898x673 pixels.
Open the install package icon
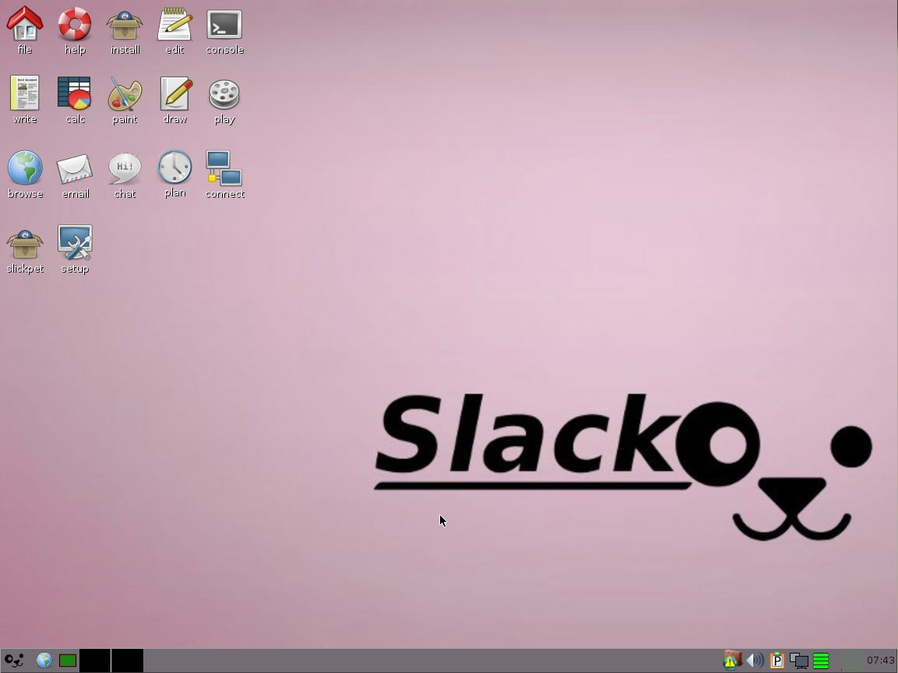click(x=125, y=24)
